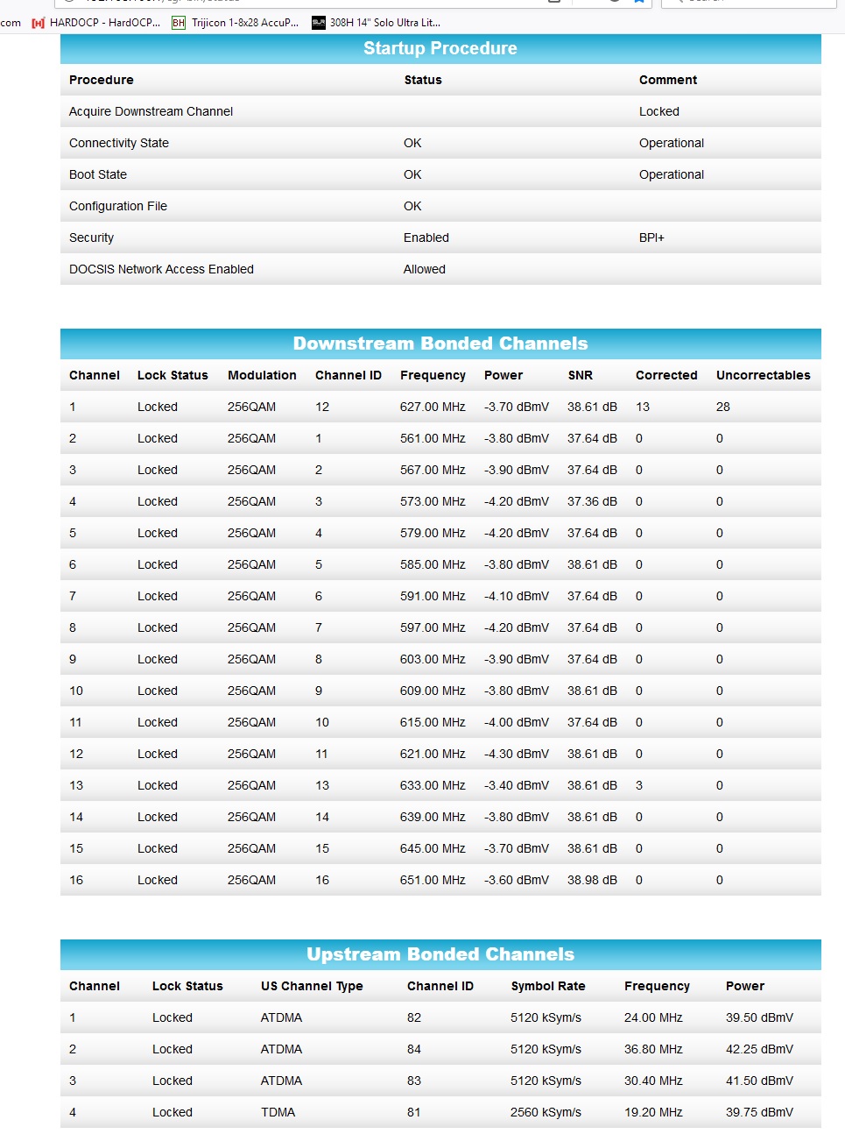Select the 42.25 dBmV upstream power value

tap(759, 1049)
